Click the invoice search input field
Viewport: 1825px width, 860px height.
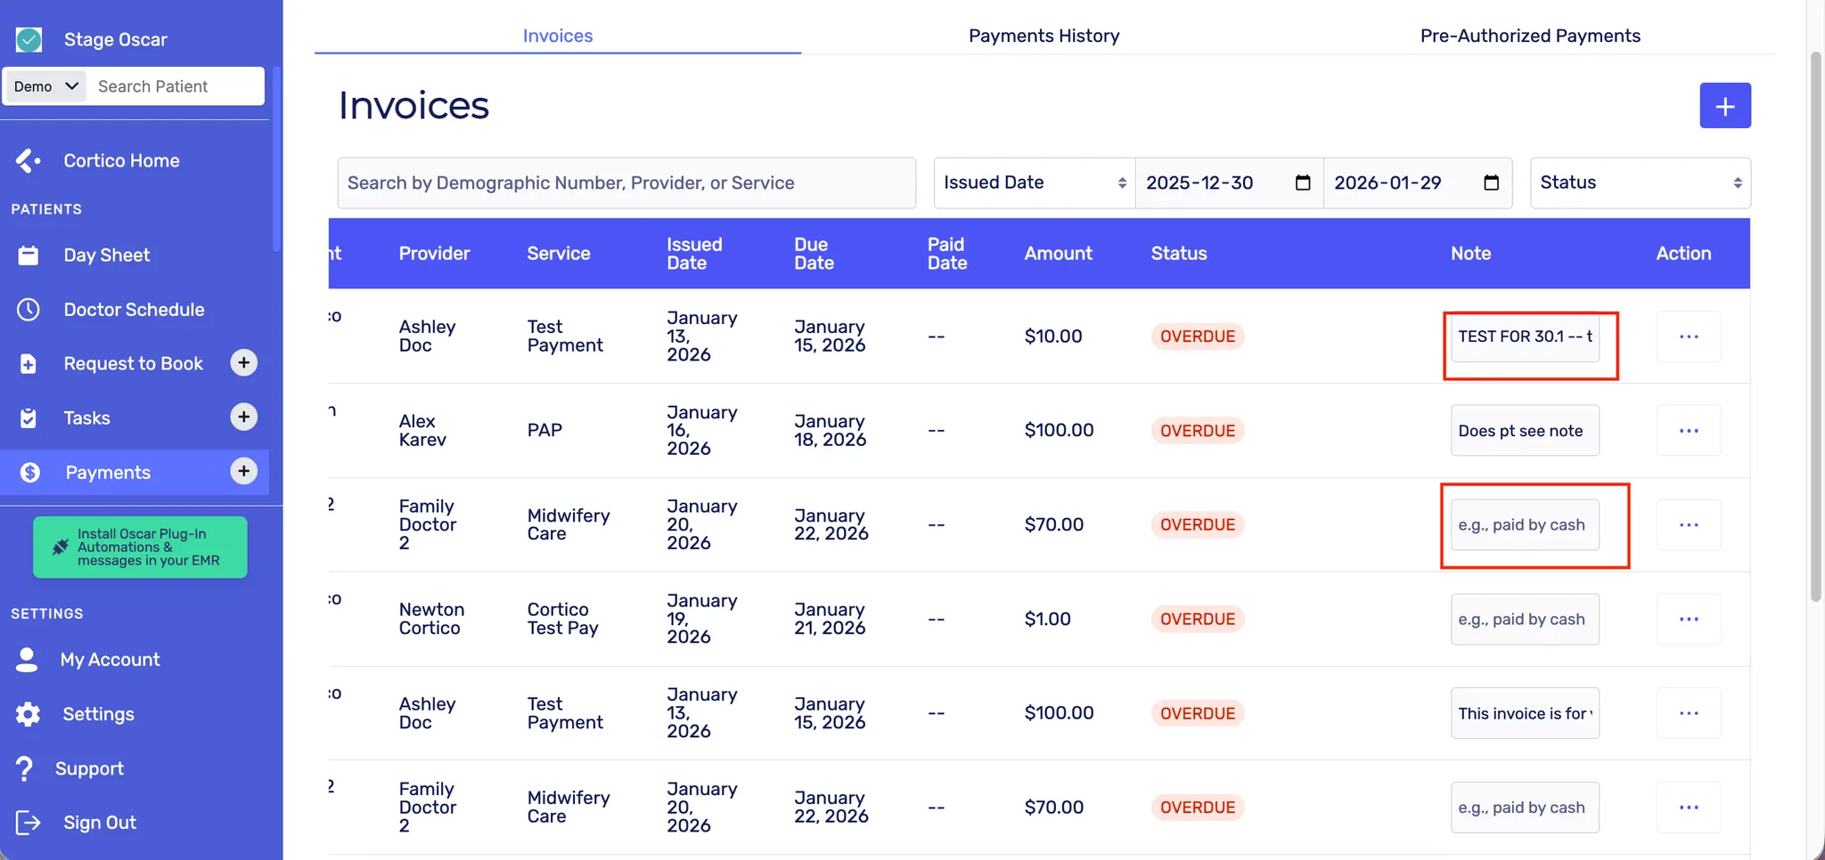point(626,183)
